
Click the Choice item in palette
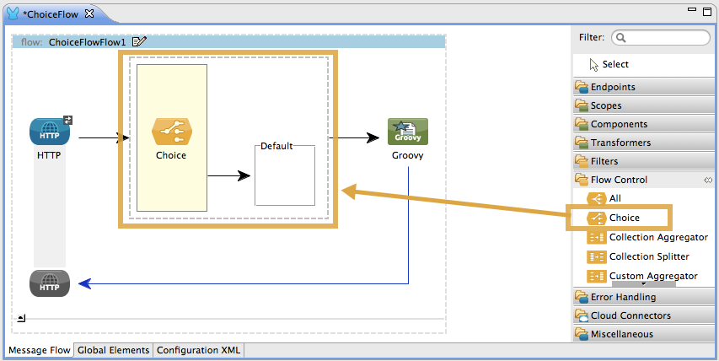(x=624, y=218)
